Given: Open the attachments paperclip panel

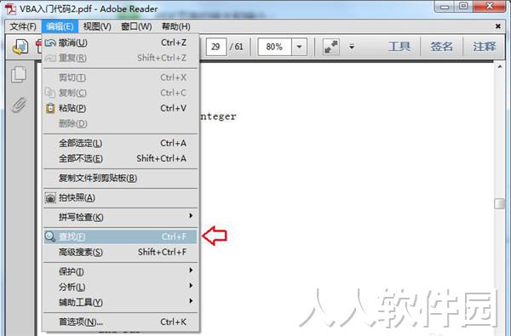Looking at the screenshot, I should coord(19,105).
